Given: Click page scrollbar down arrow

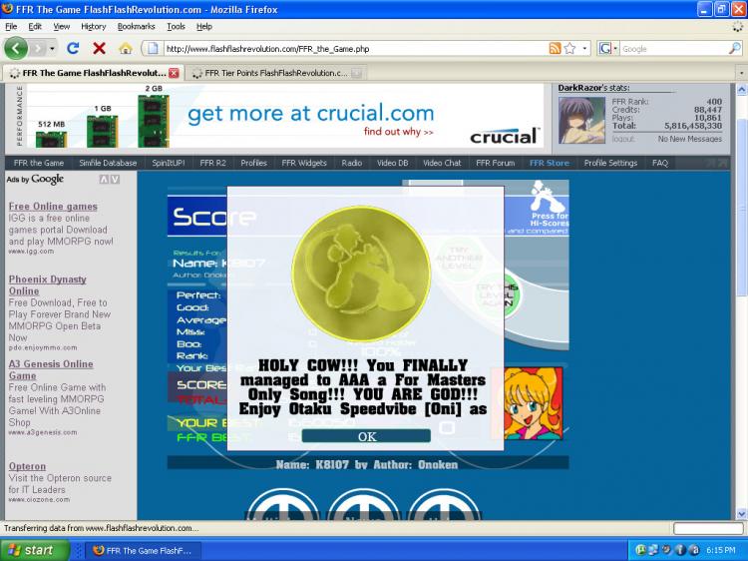Looking at the screenshot, I should [x=741, y=514].
